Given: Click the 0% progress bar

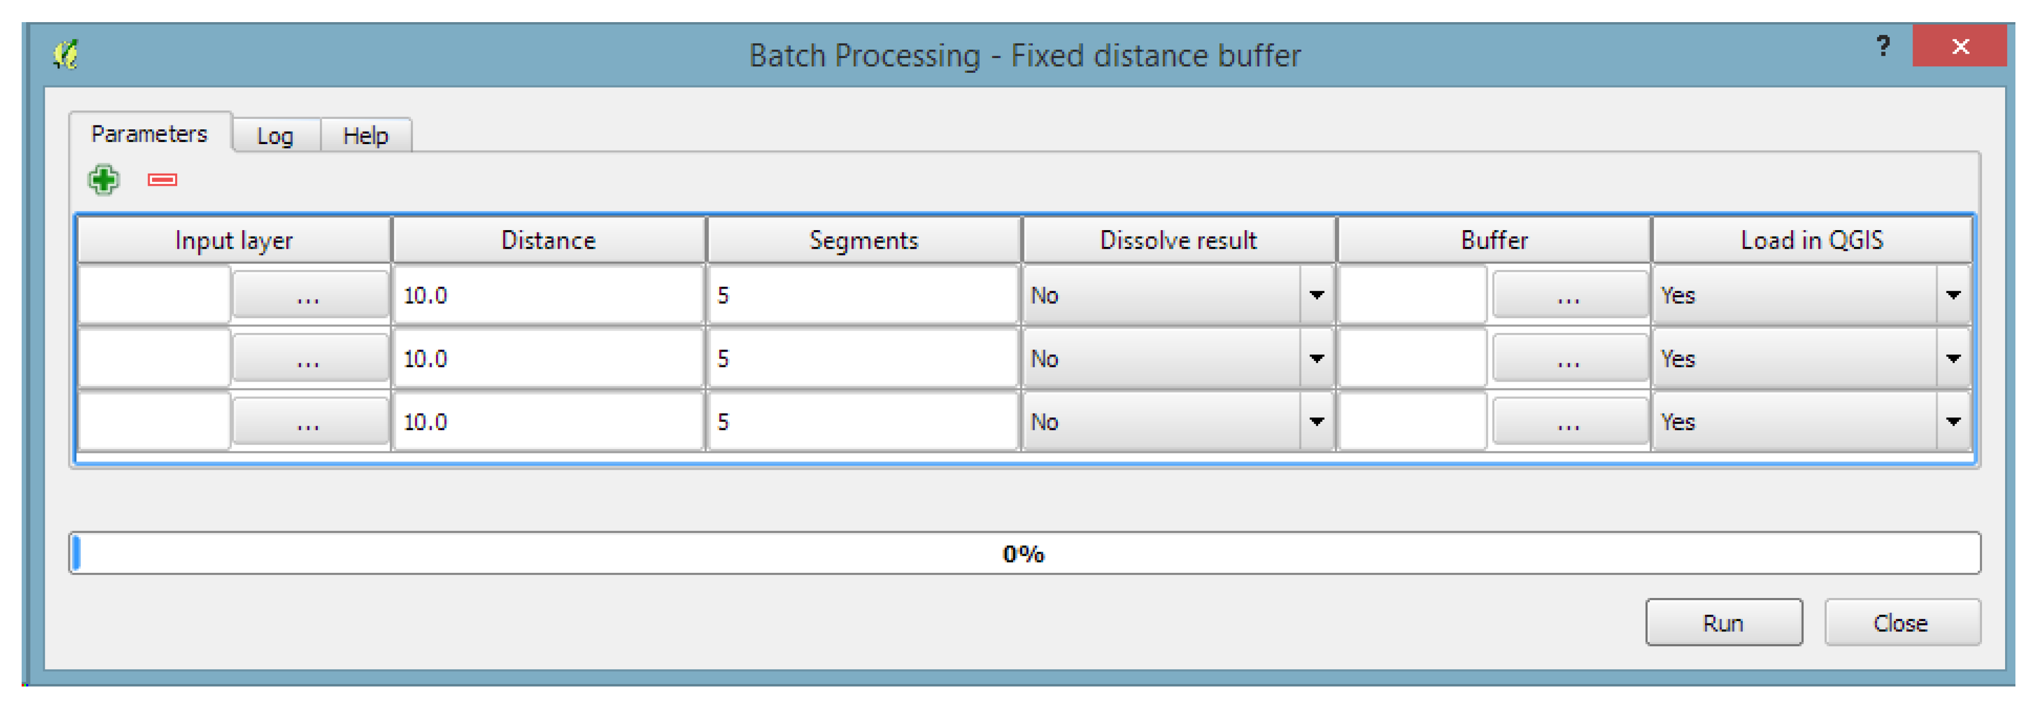Looking at the screenshot, I should click(1023, 554).
